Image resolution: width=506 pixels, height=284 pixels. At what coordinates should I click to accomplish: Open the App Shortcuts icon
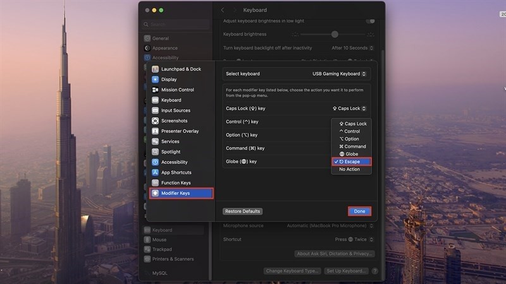click(x=155, y=172)
